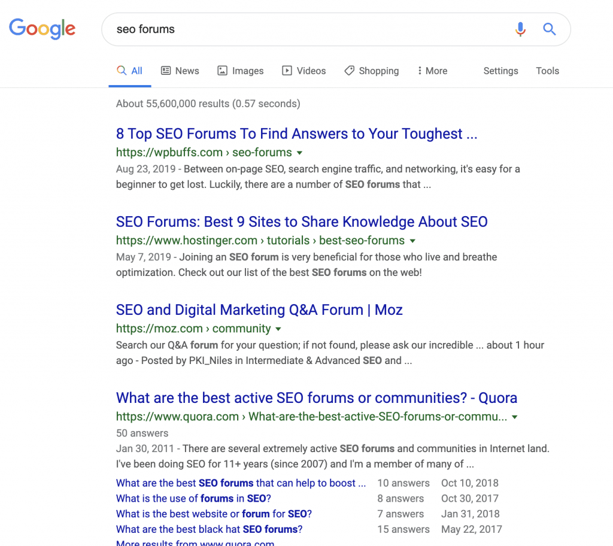Switch to the Shopping tab
This screenshot has height=546, width=613.
tap(371, 71)
